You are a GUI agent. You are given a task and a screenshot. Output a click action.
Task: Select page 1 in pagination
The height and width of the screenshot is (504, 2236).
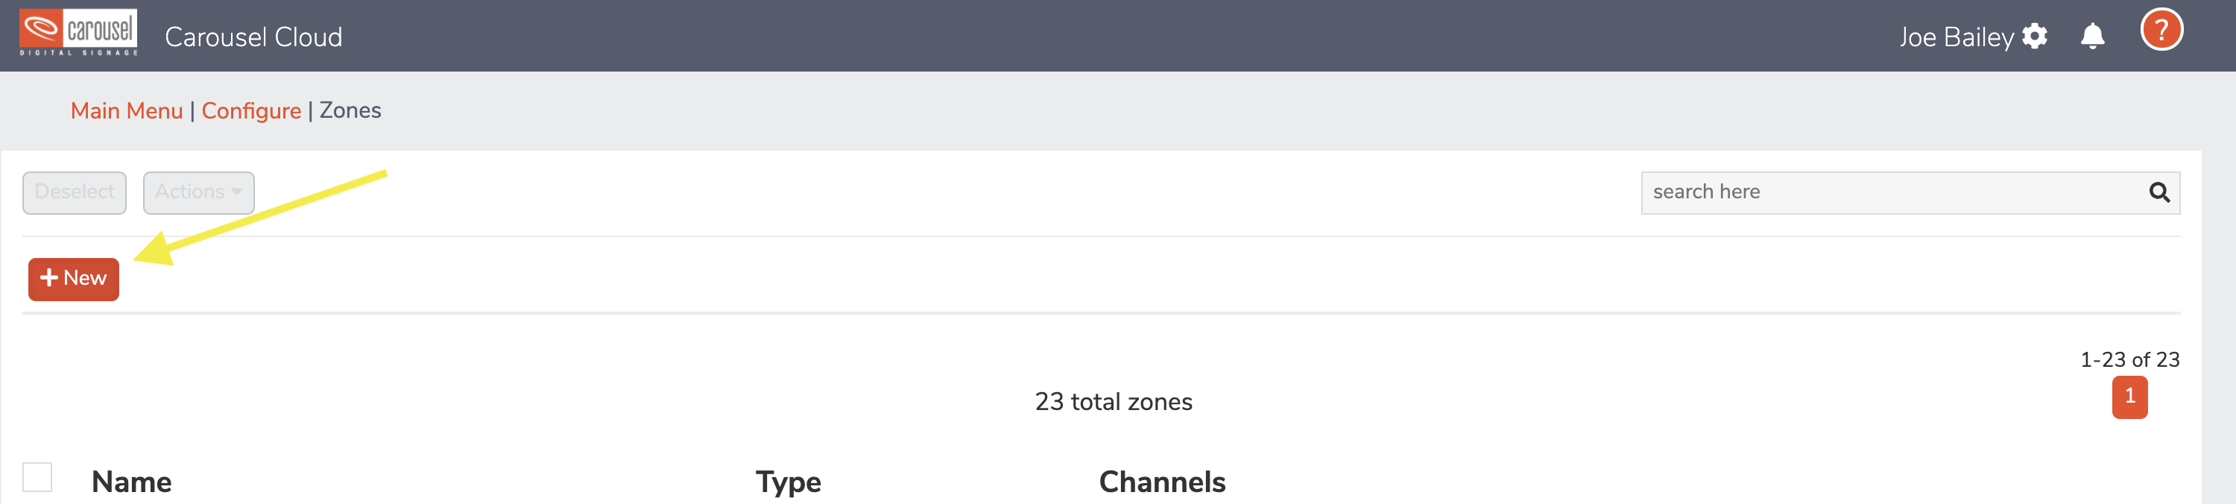coord(2129,396)
